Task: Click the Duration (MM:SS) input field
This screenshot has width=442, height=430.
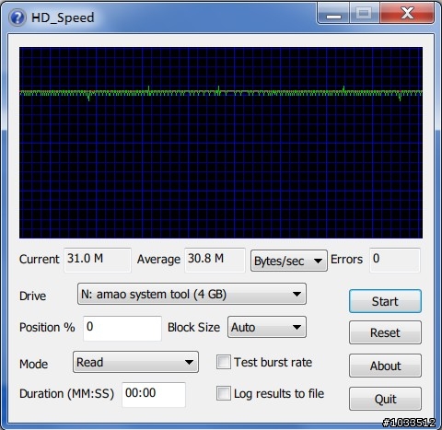Action: 154,394
